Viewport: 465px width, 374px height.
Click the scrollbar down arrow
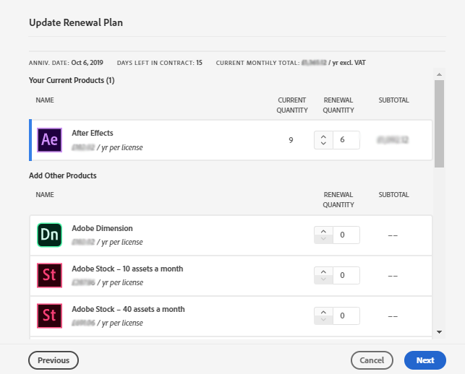439,331
